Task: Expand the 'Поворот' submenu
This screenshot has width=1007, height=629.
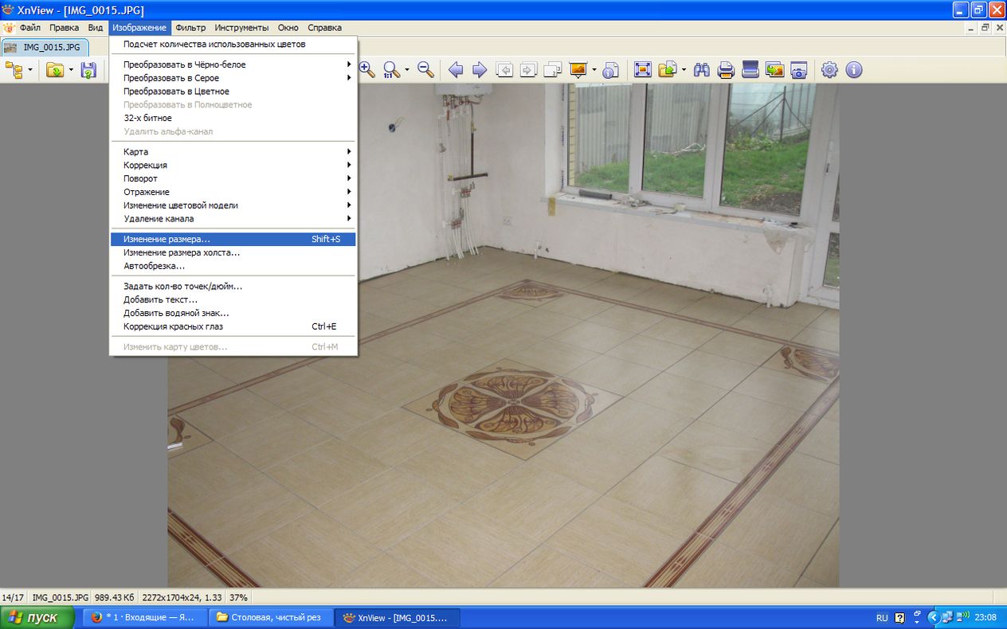Action: pyautogui.click(x=233, y=178)
